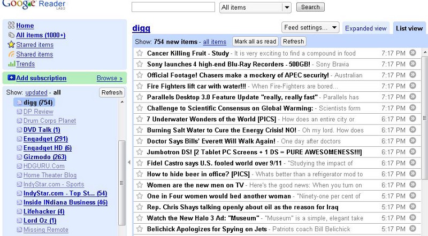Star the Sony Blu-Ray Recorders item
The height and width of the screenshot is (236, 428).
(x=140, y=64)
